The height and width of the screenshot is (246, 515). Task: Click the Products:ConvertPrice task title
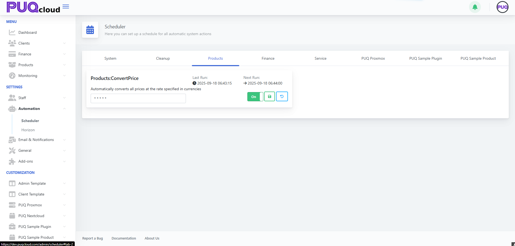click(x=114, y=78)
